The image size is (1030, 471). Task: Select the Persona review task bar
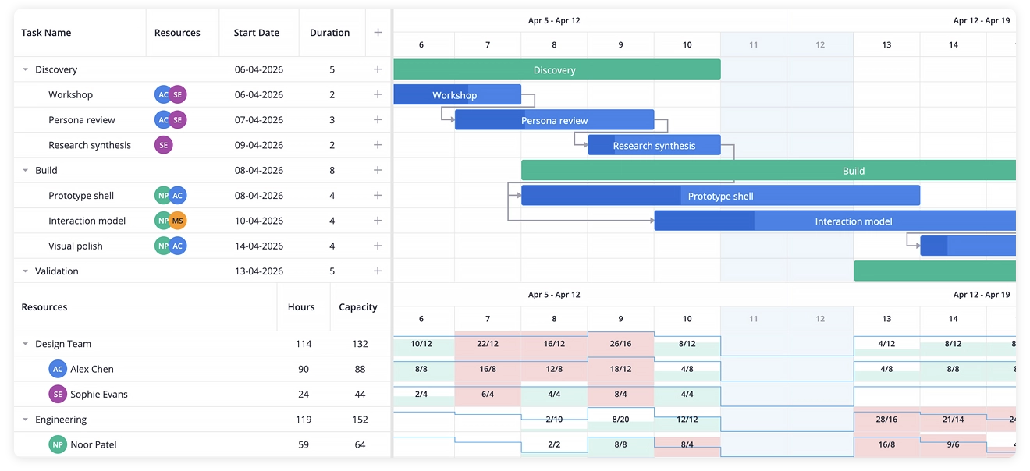pos(555,120)
